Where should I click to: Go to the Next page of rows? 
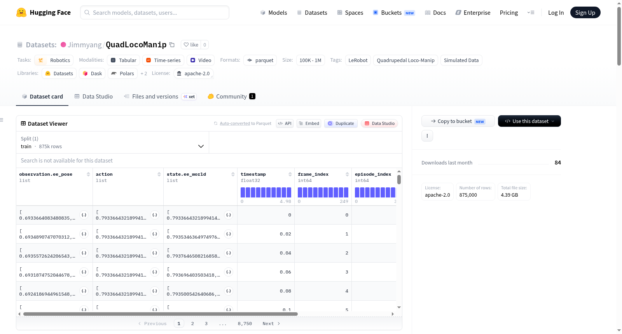(x=271, y=324)
